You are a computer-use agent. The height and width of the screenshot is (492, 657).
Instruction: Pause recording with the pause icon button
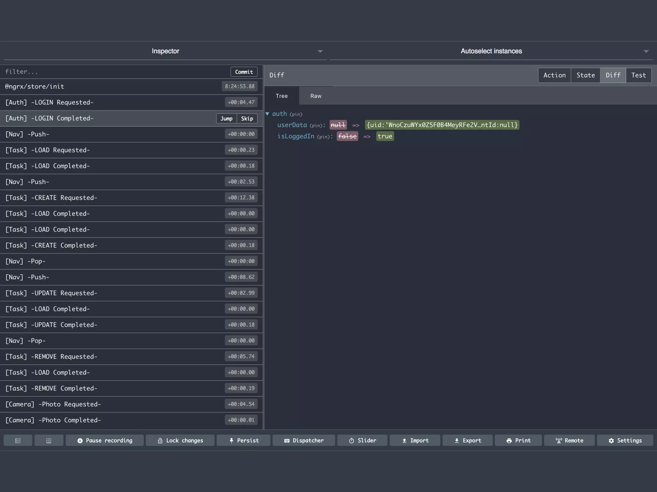(105, 440)
